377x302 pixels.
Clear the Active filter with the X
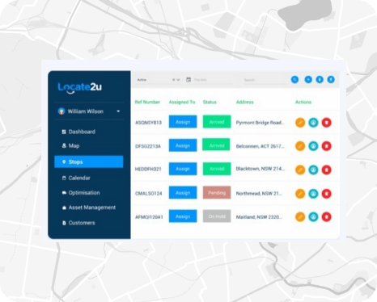coord(174,80)
